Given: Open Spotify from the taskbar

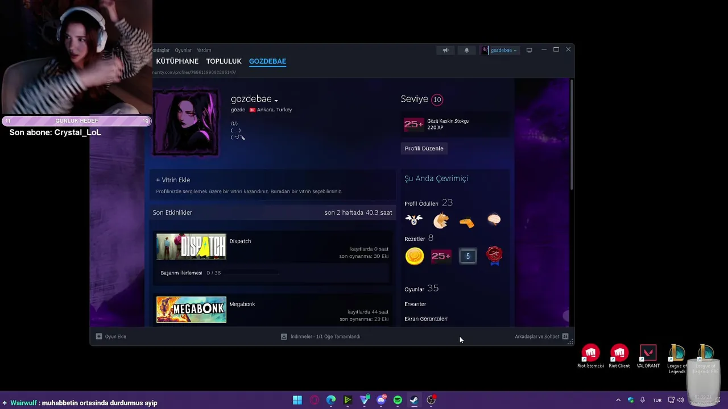Looking at the screenshot, I should point(398,400).
